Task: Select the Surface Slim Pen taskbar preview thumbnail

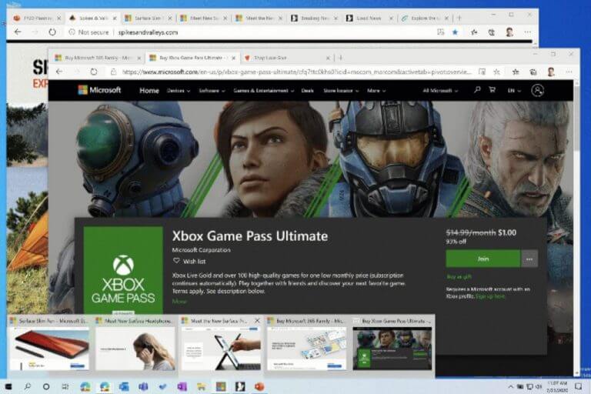Action: click(x=49, y=345)
